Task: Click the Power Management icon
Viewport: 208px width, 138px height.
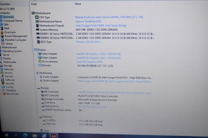Action: tap(2, 36)
